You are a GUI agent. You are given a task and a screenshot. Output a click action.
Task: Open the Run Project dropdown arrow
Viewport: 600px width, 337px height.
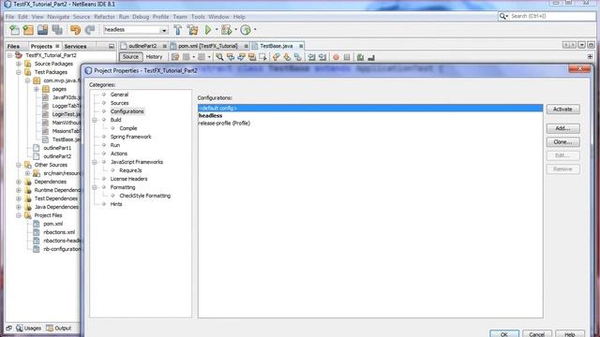click(217, 30)
